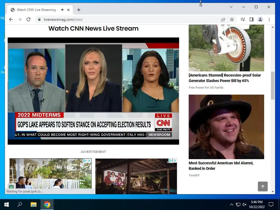This screenshot has height=210, width=280.
Task: Open Windows taskbar search
Action: pos(20,205)
